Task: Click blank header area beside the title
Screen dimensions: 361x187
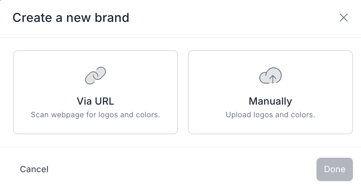Action: tap(232, 18)
